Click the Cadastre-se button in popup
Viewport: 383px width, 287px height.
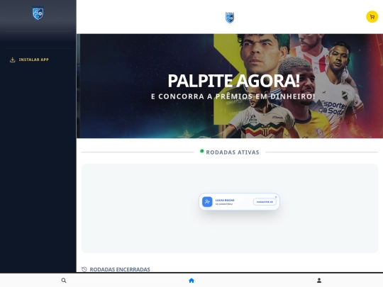[265, 202]
